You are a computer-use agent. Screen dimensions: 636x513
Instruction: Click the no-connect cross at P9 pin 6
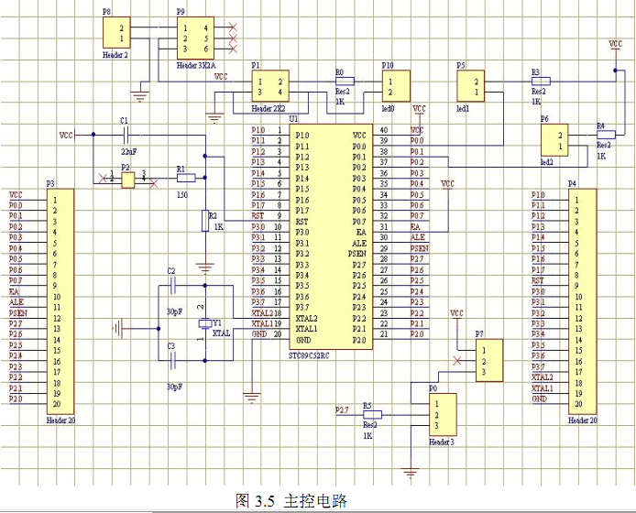233,49
